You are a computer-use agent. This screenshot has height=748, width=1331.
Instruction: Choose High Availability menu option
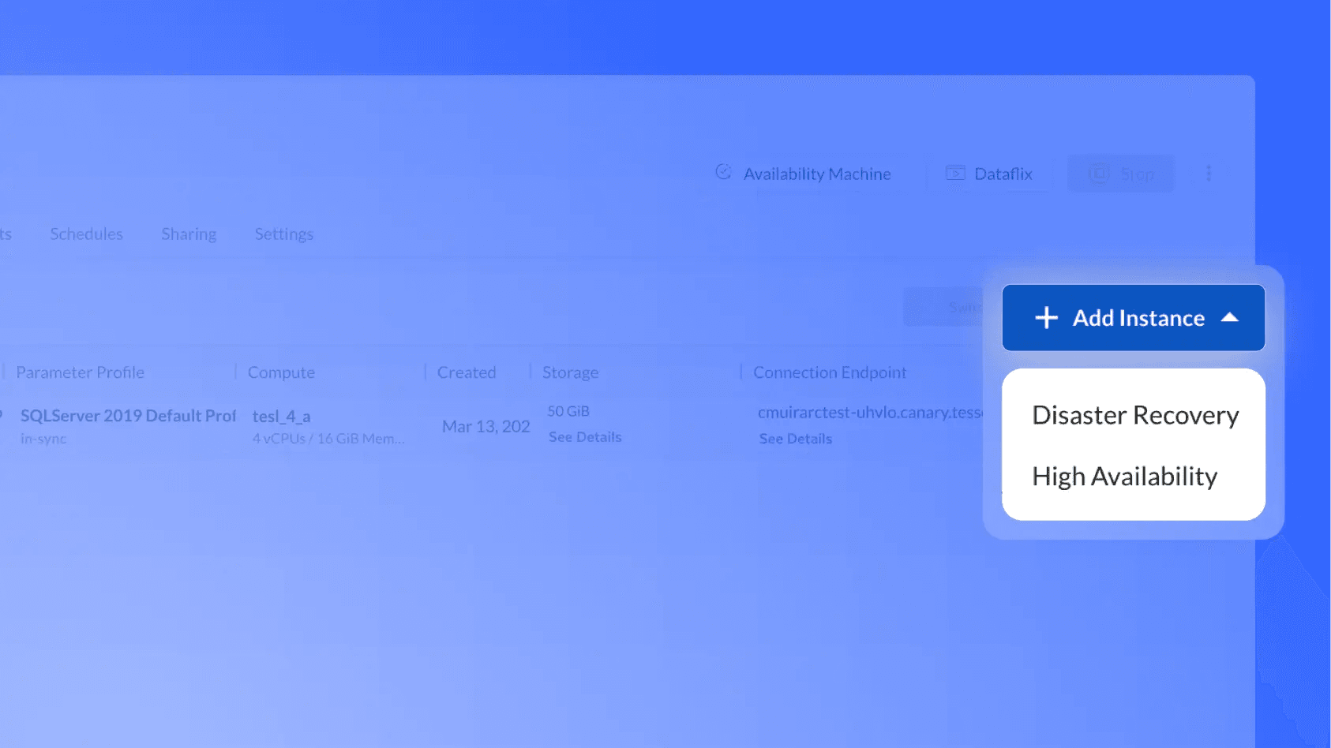click(x=1124, y=477)
